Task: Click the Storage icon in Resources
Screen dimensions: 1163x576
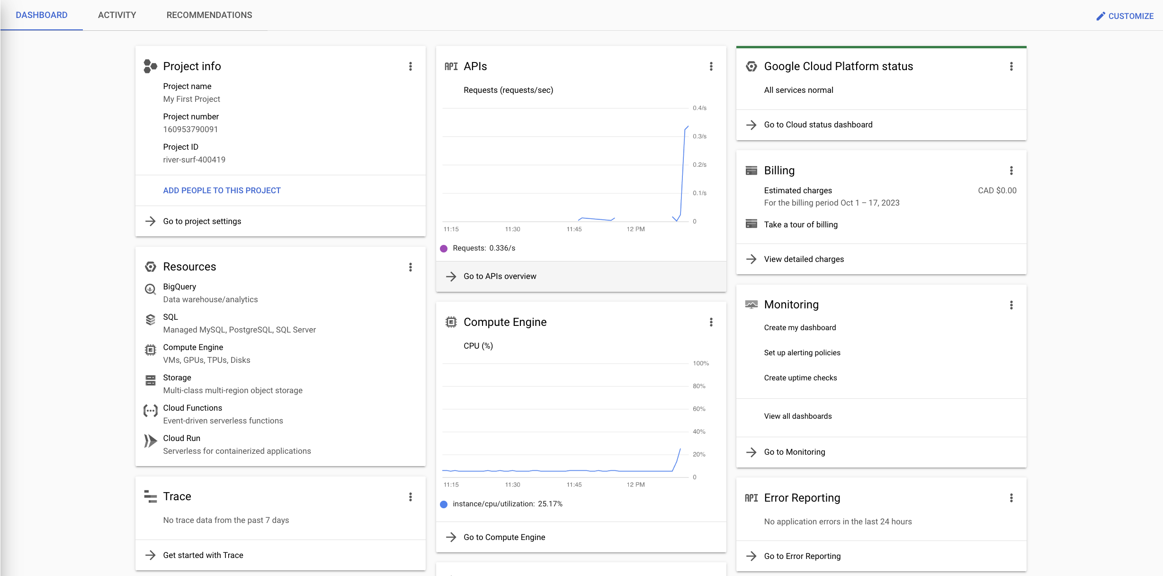Action: (150, 380)
